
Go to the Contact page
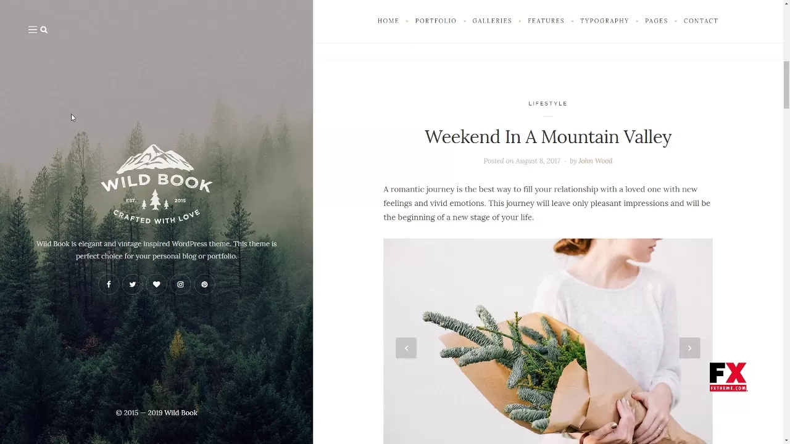click(x=701, y=21)
